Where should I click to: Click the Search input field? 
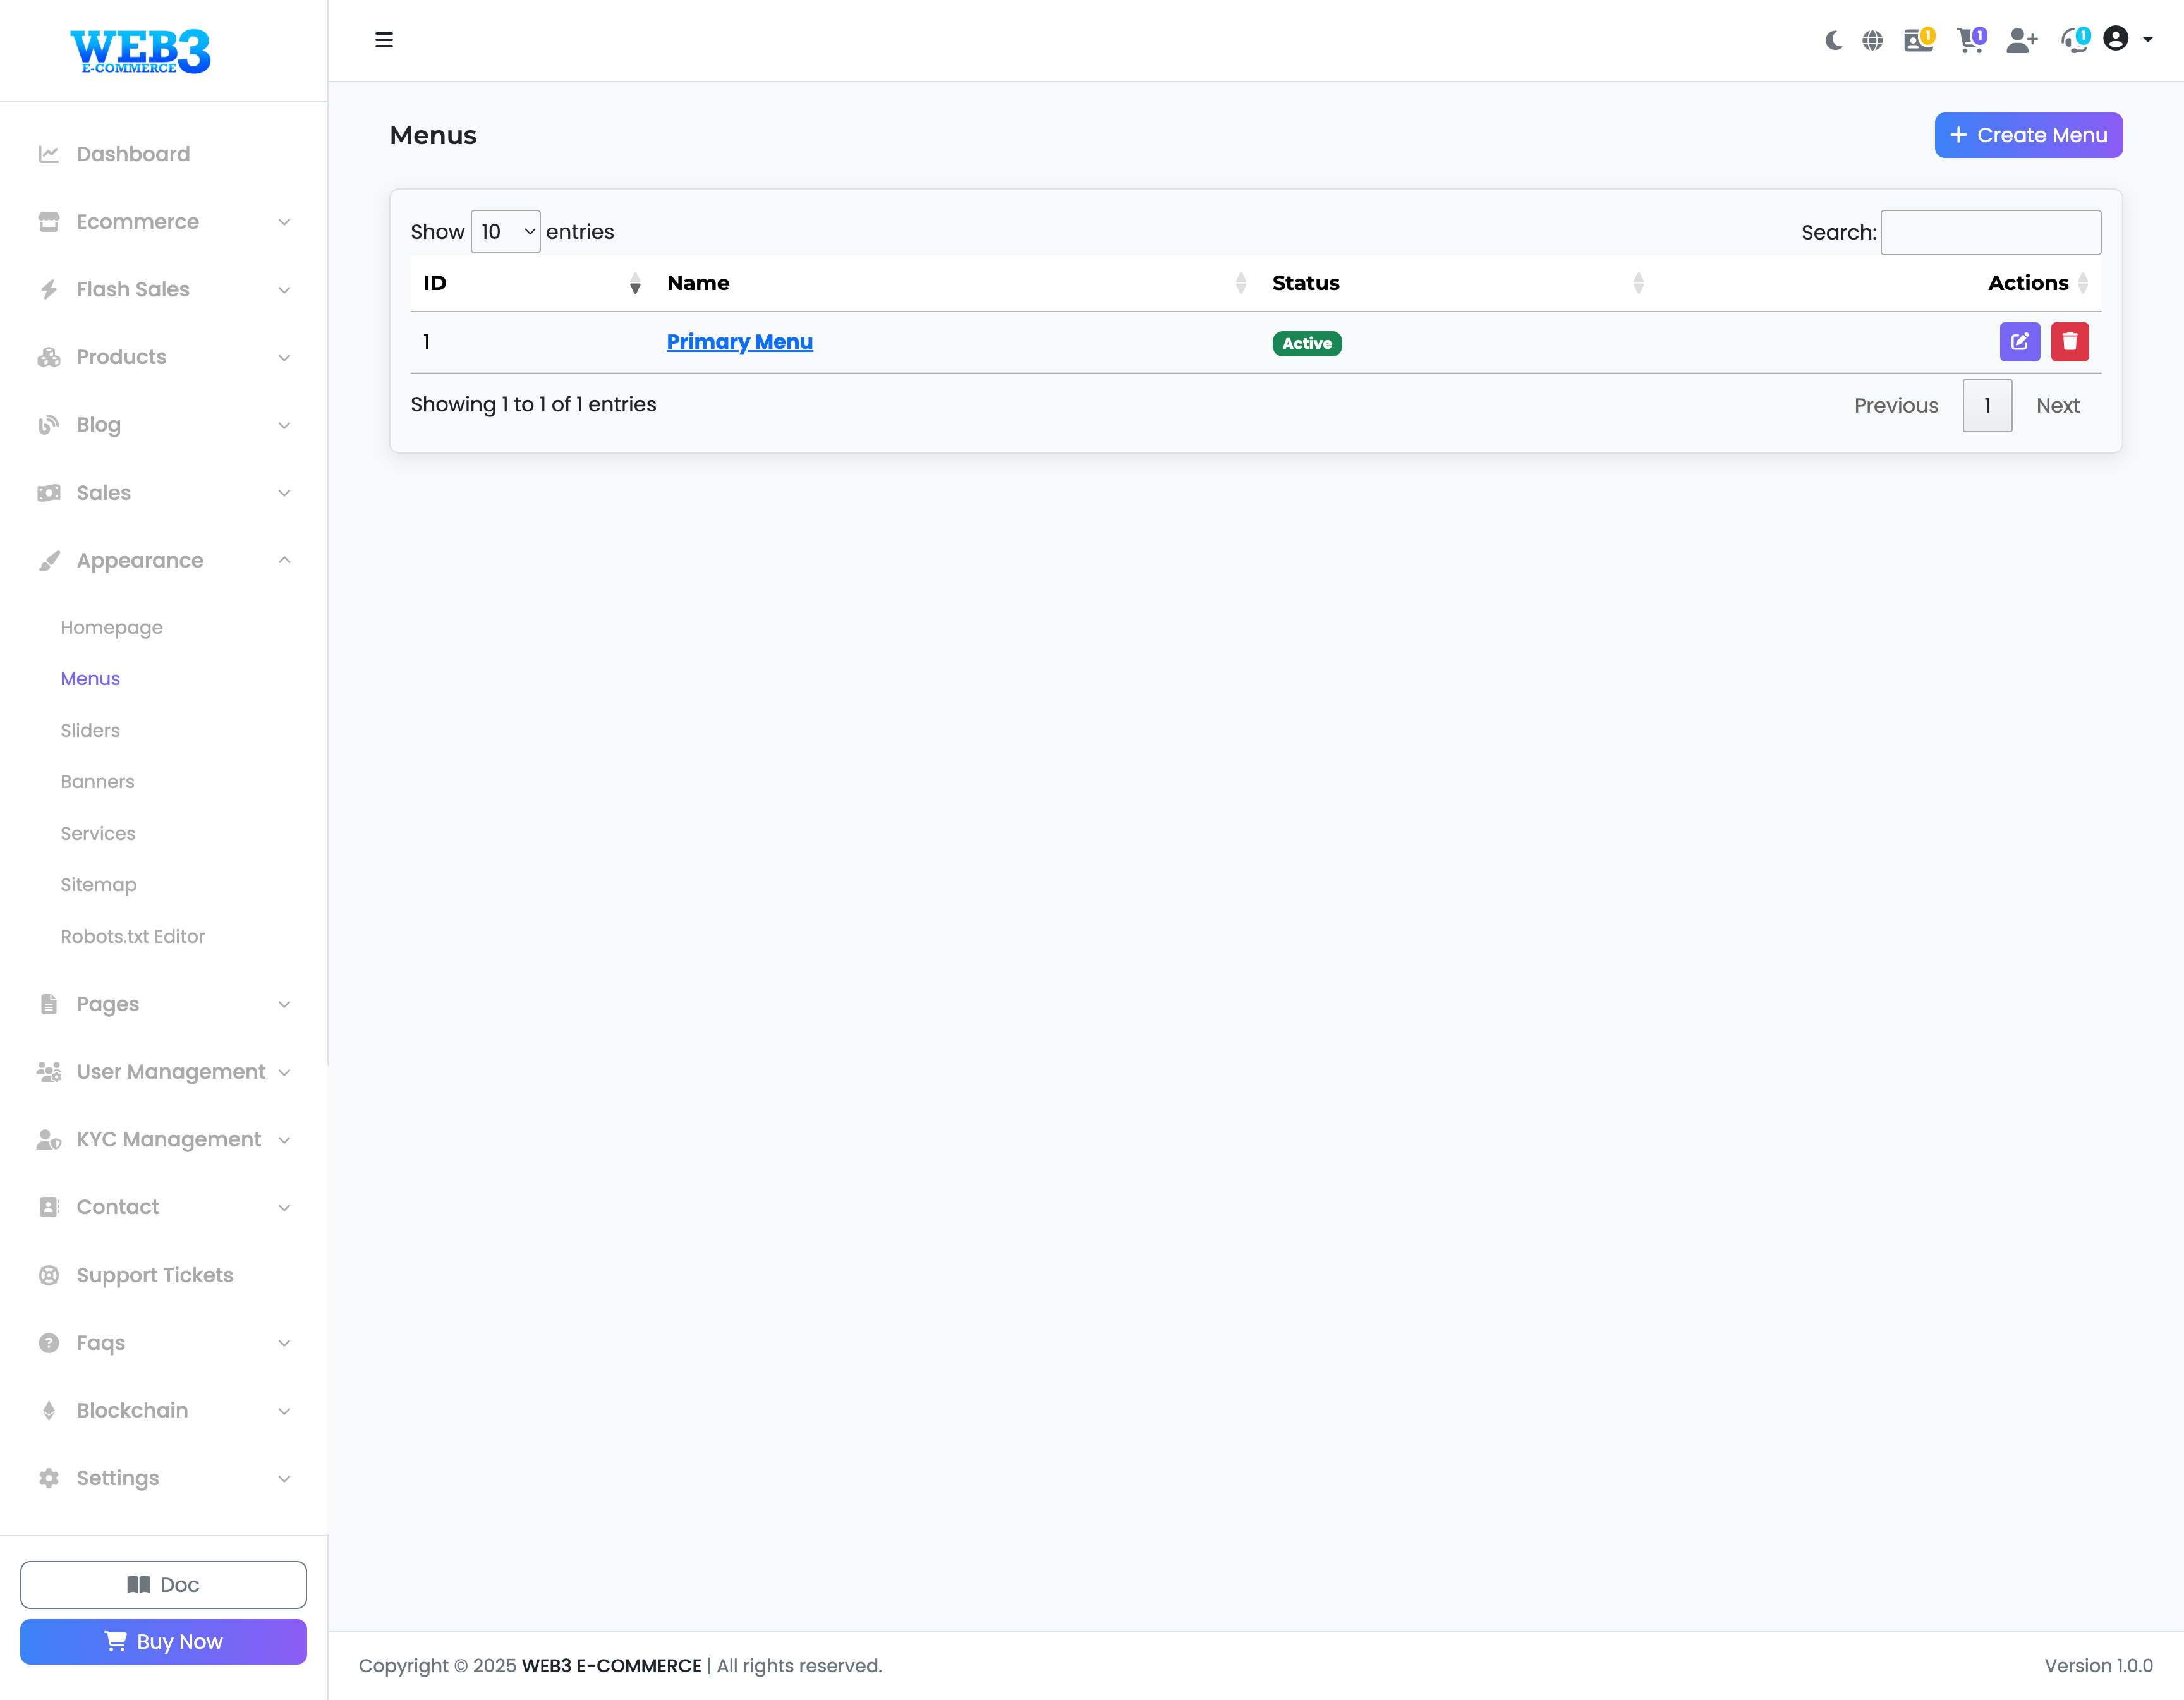[1990, 232]
